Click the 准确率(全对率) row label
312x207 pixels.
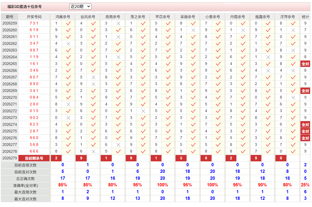[x=26, y=186]
